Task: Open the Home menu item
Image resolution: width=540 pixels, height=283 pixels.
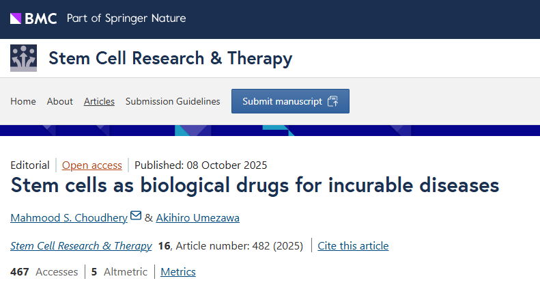Action: click(23, 101)
